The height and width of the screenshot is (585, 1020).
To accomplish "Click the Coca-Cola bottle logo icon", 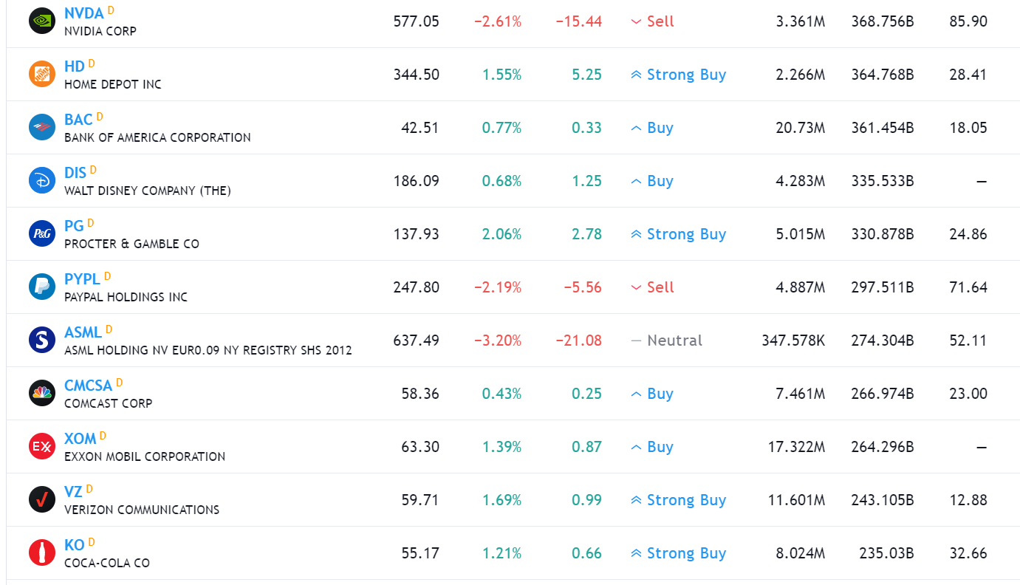I will tap(42, 552).
